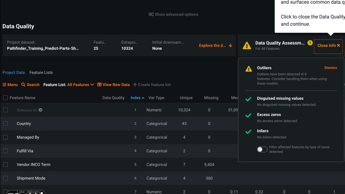This screenshot has height=194, width=345.
Task: Click the warning icon beside Outliers
Action: 248,69
